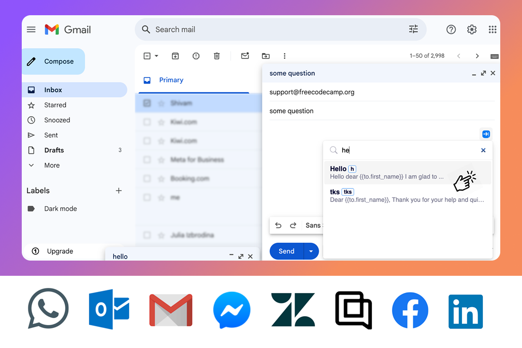Click the Compose button

tap(53, 61)
